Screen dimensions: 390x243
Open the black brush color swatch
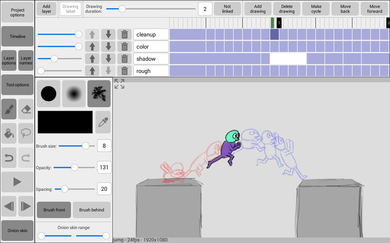(x=65, y=122)
